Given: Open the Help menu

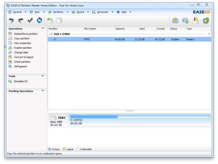Looking at the screenshot, I should 124,12.
